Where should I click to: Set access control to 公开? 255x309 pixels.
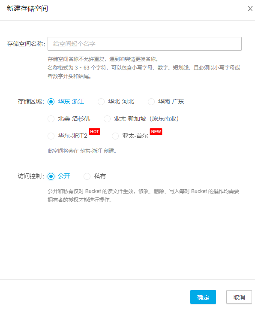pyautogui.click(x=51, y=176)
